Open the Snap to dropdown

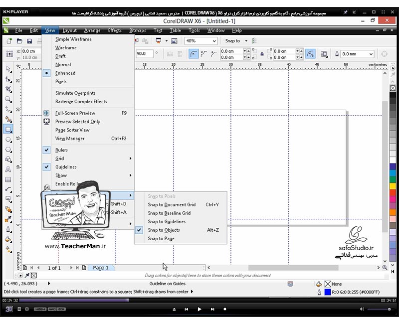point(246,41)
